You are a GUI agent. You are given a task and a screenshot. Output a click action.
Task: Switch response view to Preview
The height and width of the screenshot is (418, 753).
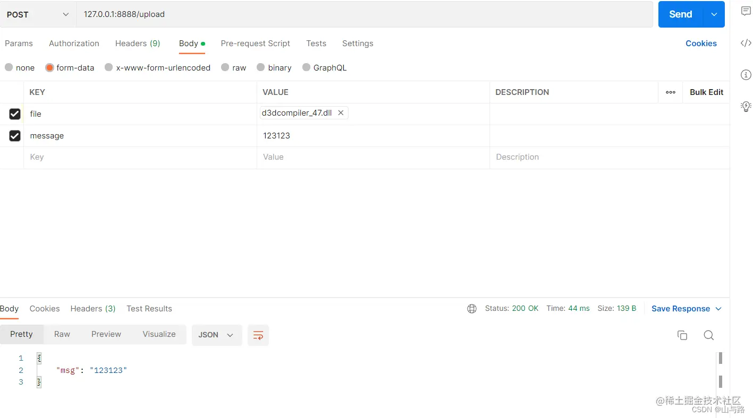coord(106,334)
